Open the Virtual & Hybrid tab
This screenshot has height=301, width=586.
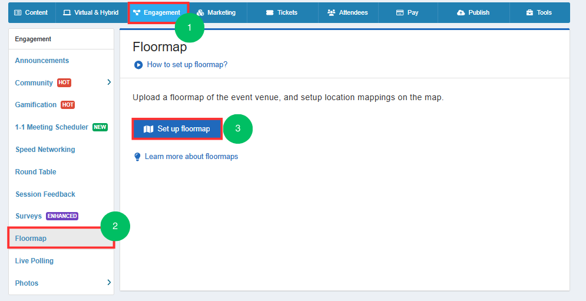tap(91, 12)
